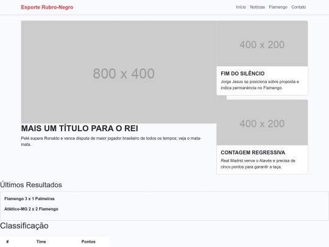This screenshot has width=329, height=247.
Task: Click the Time table column header
Action: pyautogui.click(x=41, y=242)
